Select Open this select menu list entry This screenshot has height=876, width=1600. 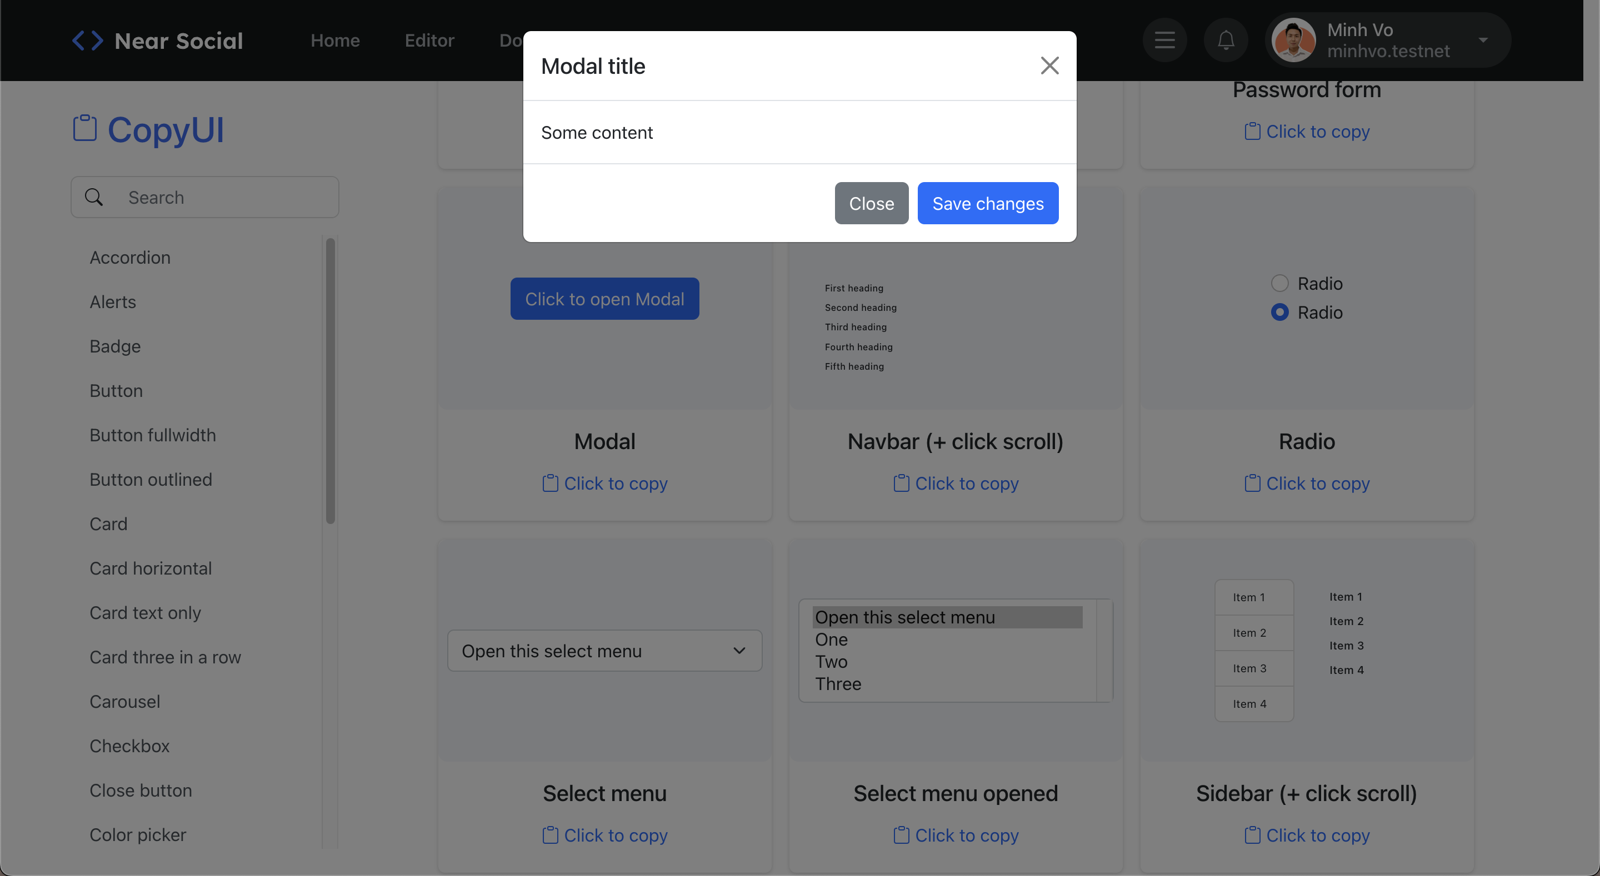coord(904,617)
